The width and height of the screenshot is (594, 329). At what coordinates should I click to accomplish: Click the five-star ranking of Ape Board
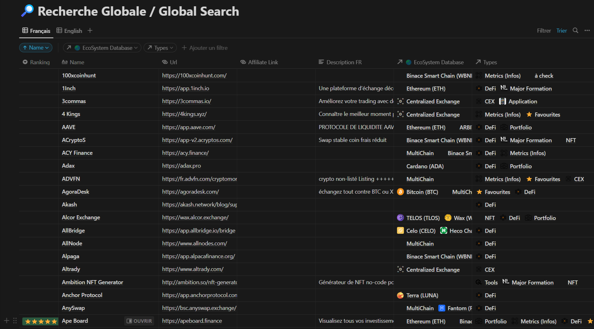[41, 321]
